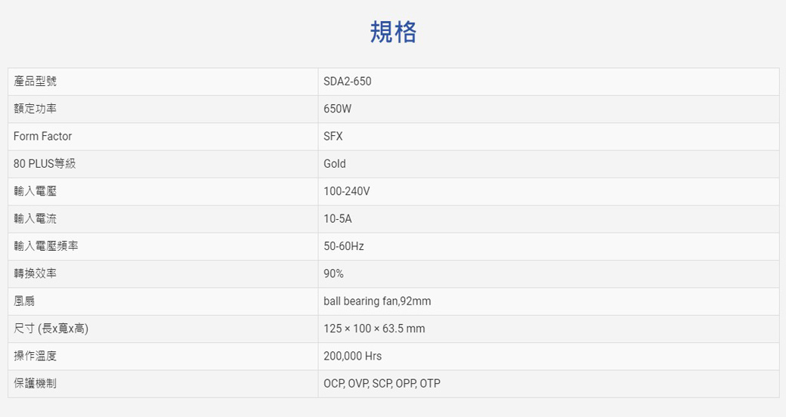Select the ball bearing fan,92mm text
Screen dimensions: 786x417
(x=376, y=301)
